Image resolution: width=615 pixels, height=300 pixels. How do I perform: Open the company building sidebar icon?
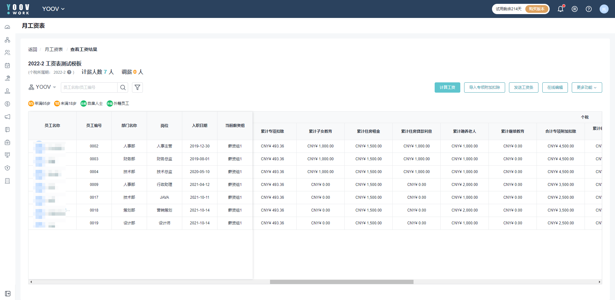click(x=7, y=181)
